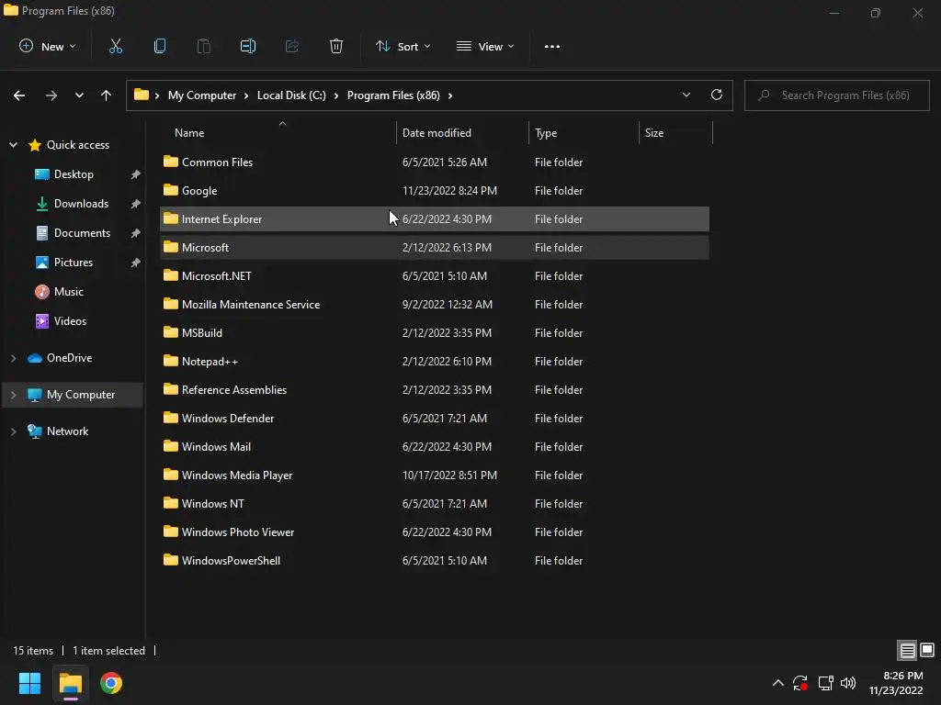Select the Google folder

point(435,191)
